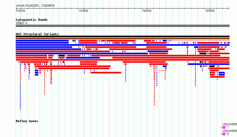The height and width of the screenshot is (137, 237).
Task: Select the 71500k ruler tick label
Action: 210,11
